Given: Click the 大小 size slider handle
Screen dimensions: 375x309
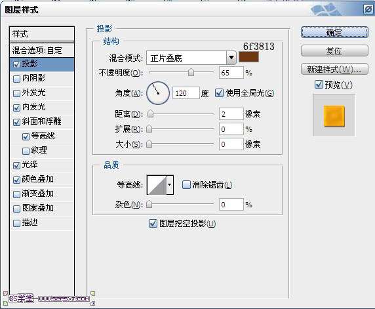Looking at the screenshot, I should [149, 144].
